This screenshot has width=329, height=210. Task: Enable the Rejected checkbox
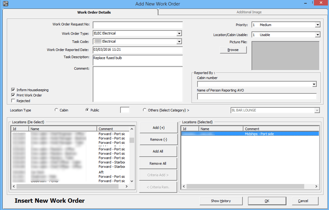click(x=13, y=100)
